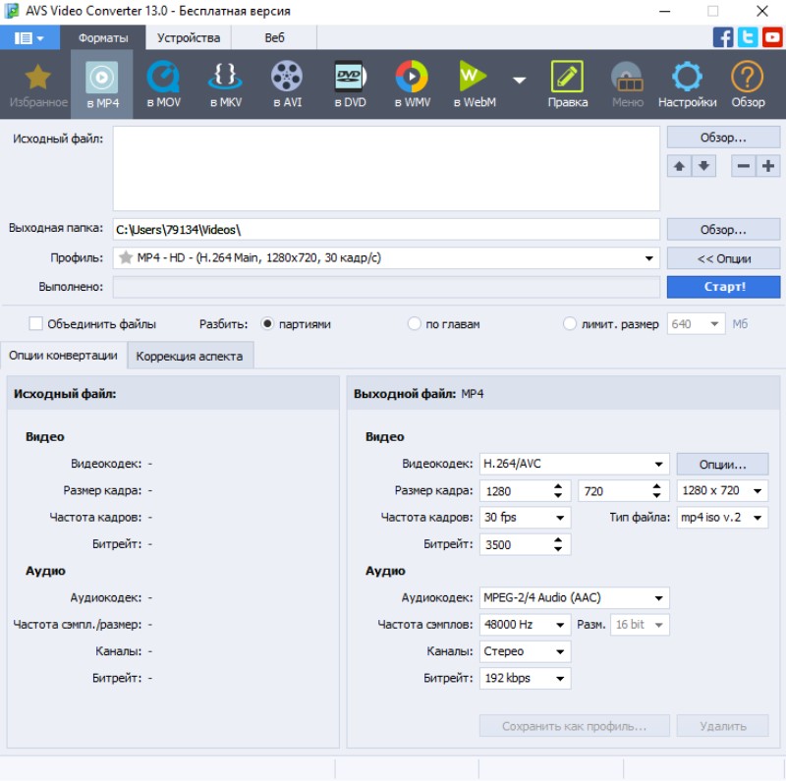Open the Меню disc menu icon
Screen dimensions: 786x781
(x=627, y=77)
